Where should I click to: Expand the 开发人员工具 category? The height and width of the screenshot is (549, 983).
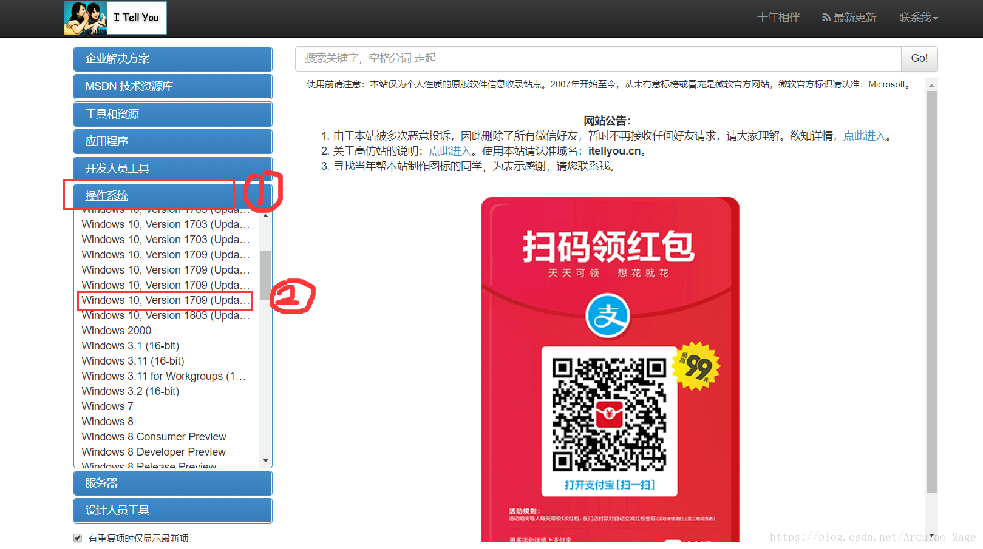173,169
